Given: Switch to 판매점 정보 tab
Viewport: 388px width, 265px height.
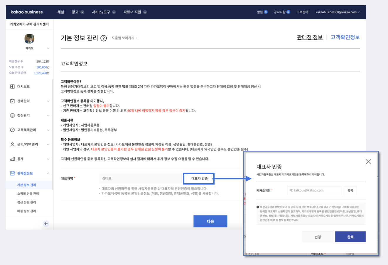Looking at the screenshot, I should (310, 37).
